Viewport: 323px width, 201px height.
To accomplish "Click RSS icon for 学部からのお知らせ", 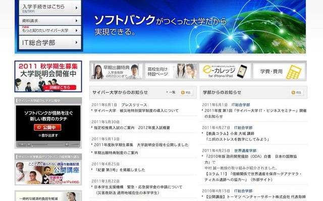I will 297,92.
